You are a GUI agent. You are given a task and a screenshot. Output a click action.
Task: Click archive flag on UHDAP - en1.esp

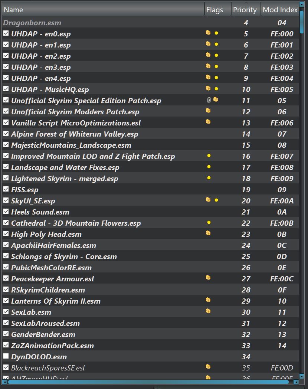point(208,44)
